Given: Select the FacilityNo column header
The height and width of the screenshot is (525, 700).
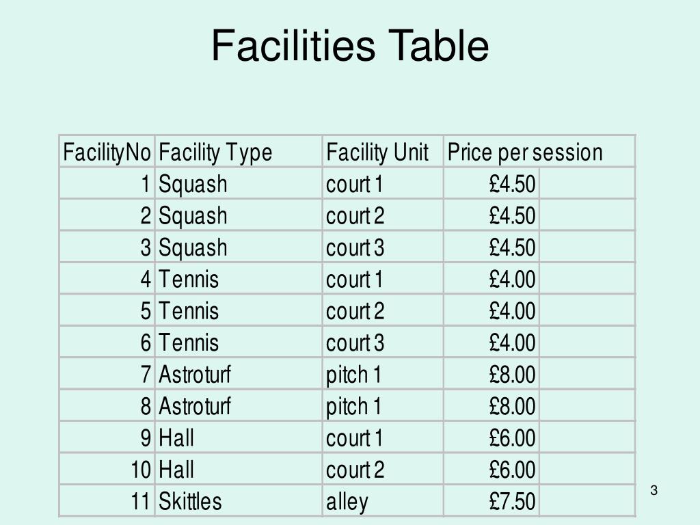Looking at the screenshot, I should pyautogui.click(x=107, y=151).
